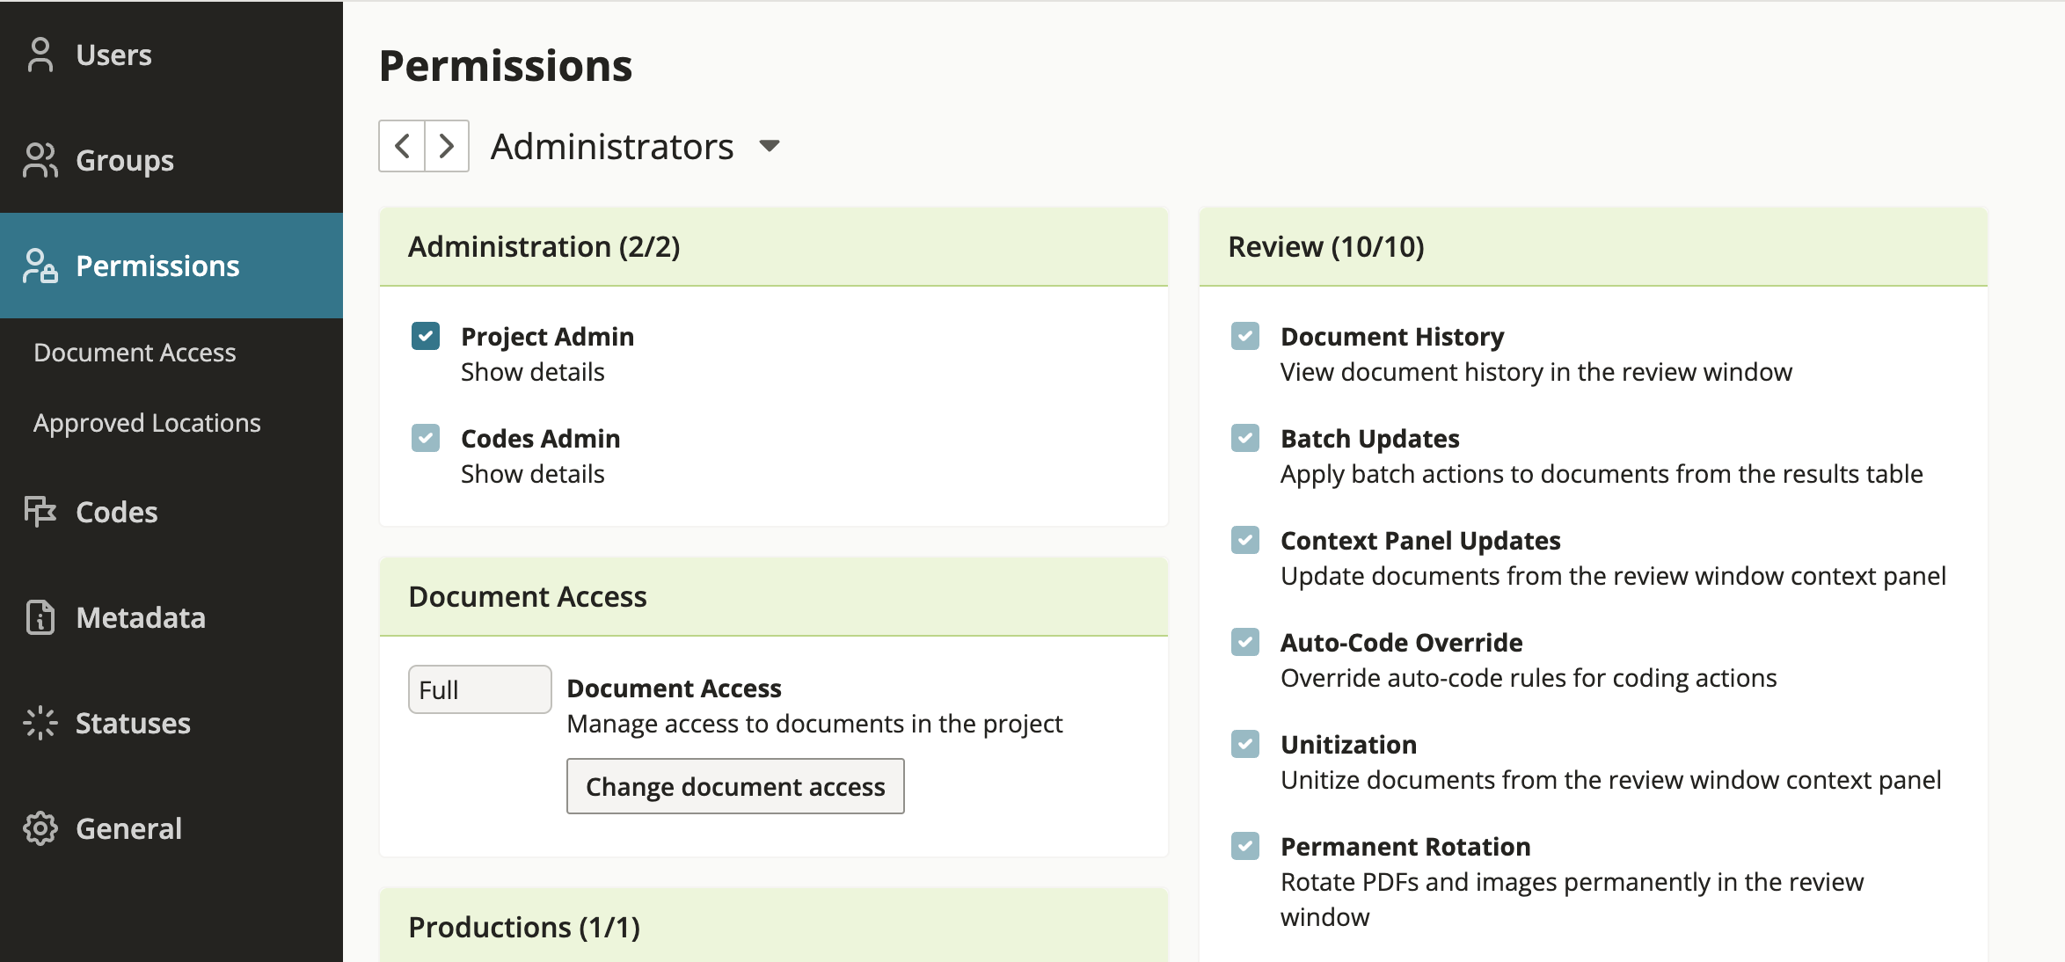2065x962 pixels.
Task: Click the Users icon in the sidebar
Action: pos(40,54)
